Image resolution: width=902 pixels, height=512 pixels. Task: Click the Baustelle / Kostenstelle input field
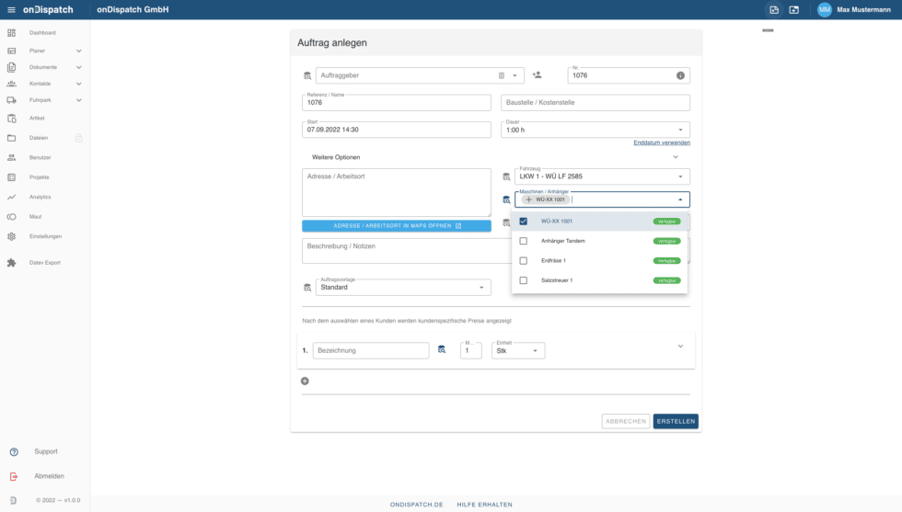(596, 103)
